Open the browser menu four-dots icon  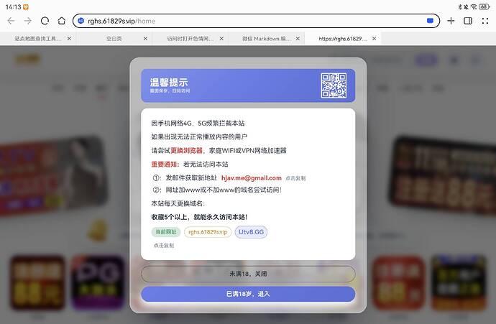coord(485,21)
